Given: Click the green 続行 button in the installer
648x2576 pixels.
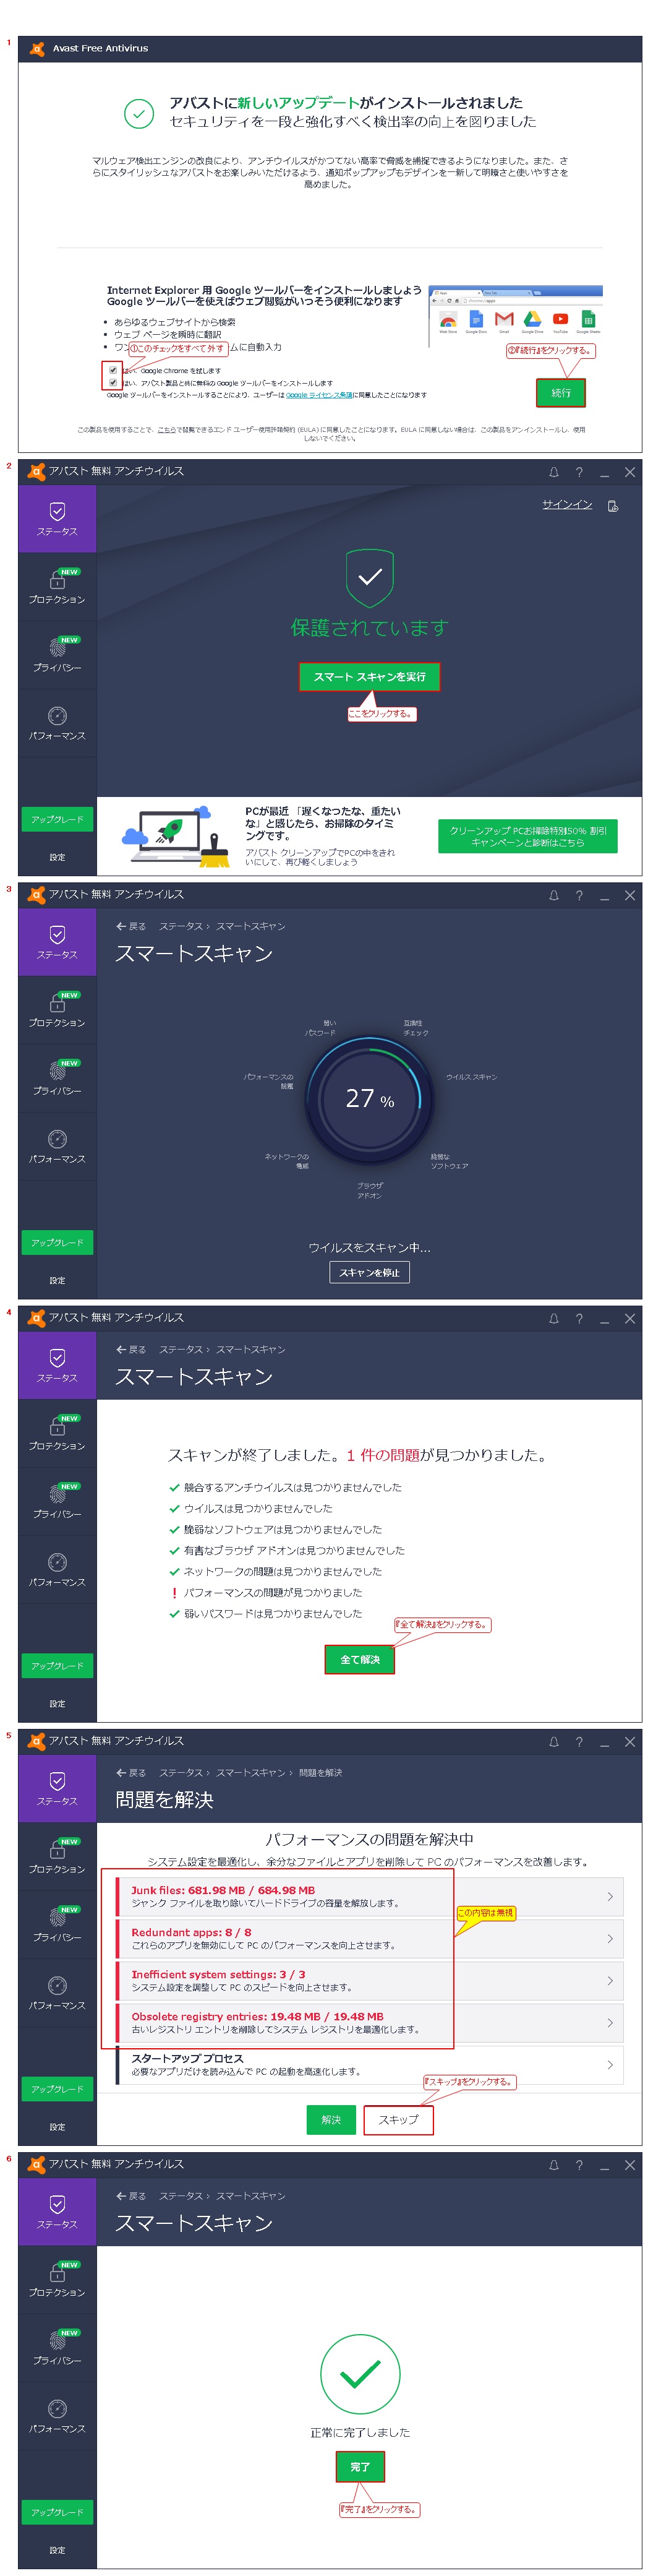Looking at the screenshot, I should coord(561,393).
